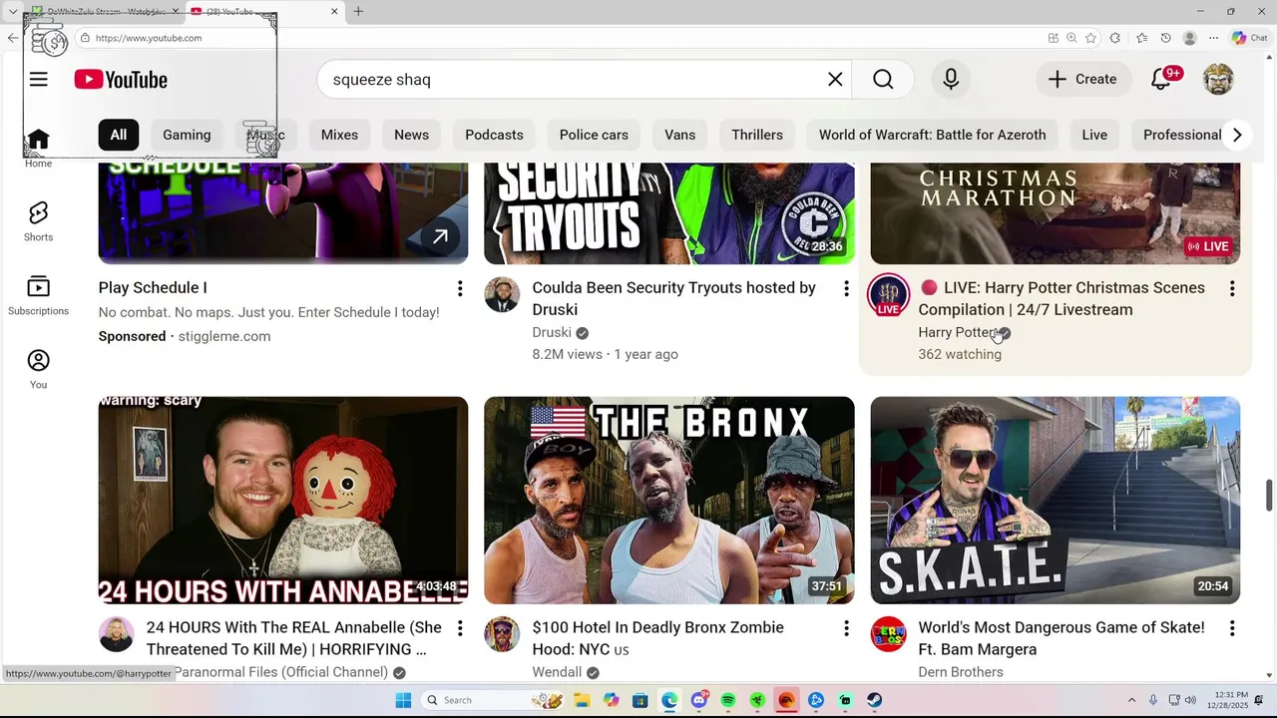
Task: Open more options for $100 Hotel Bronx video
Action: 846,628
